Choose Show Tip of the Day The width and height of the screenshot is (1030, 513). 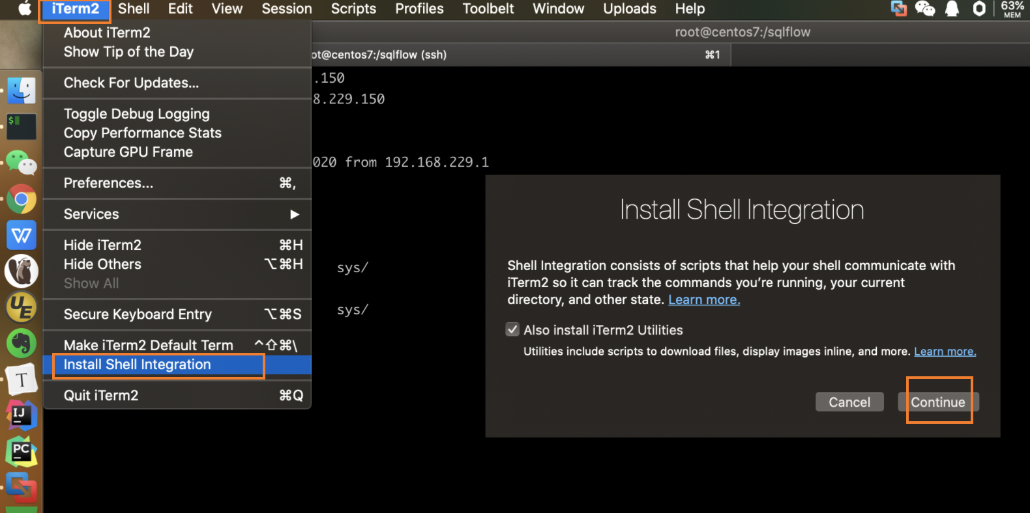[177, 51]
